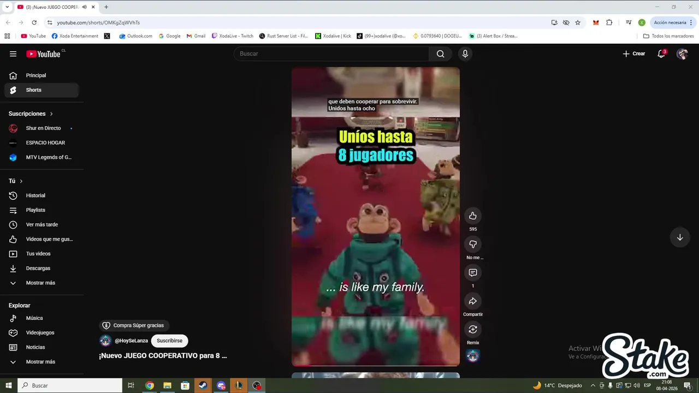View site information in address bar
The image size is (699, 393).
[50, 22]
